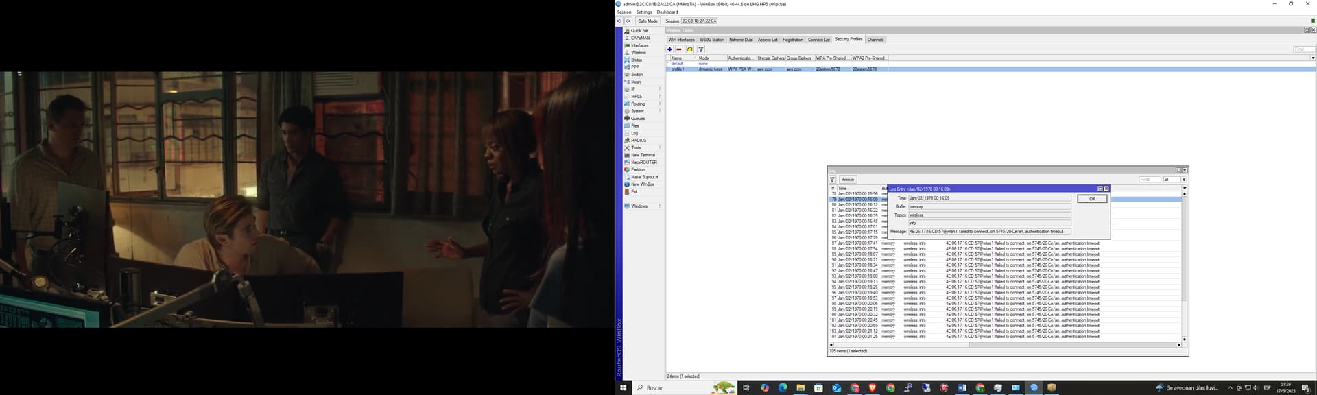The image size is (1317, 395).
Task: Click the Find field in Wireless Tables
Action: (1303, 49)
